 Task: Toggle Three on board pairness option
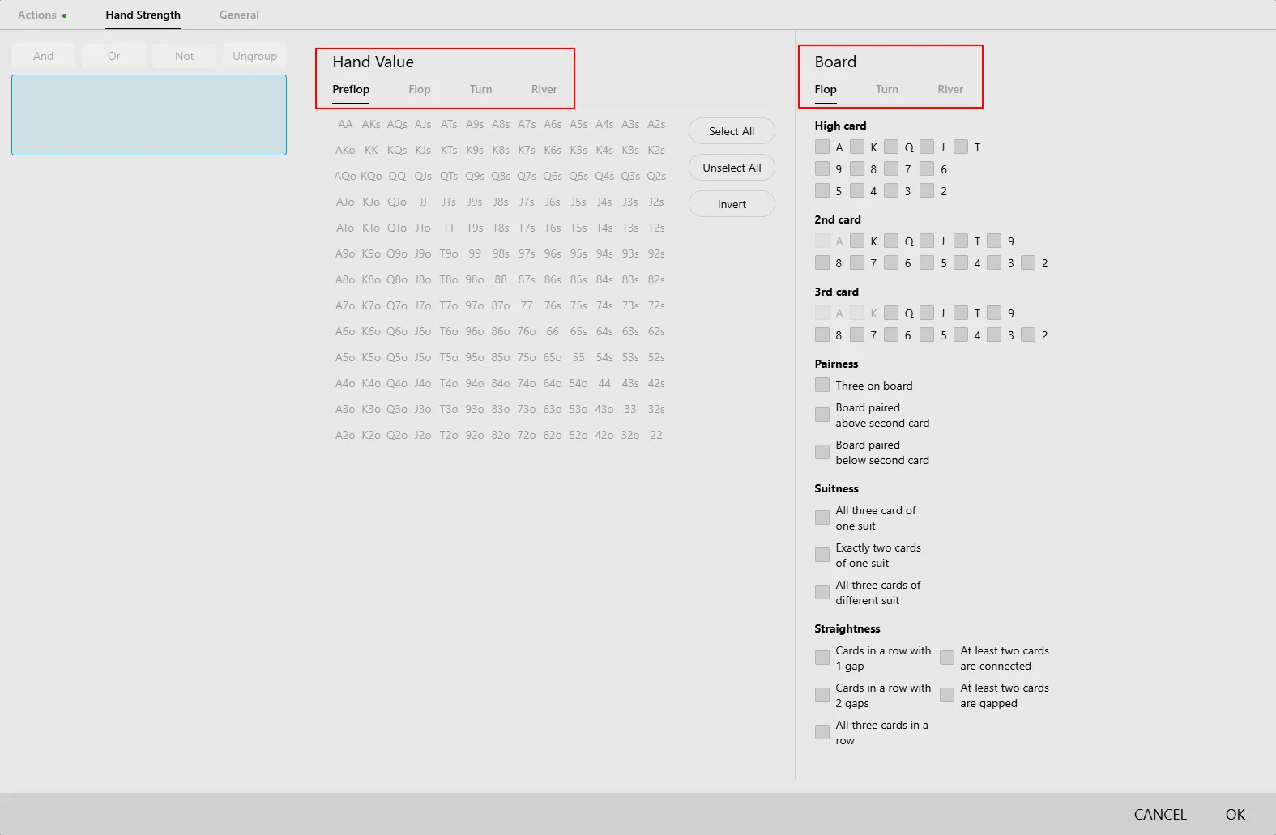(x=822, y=386)
